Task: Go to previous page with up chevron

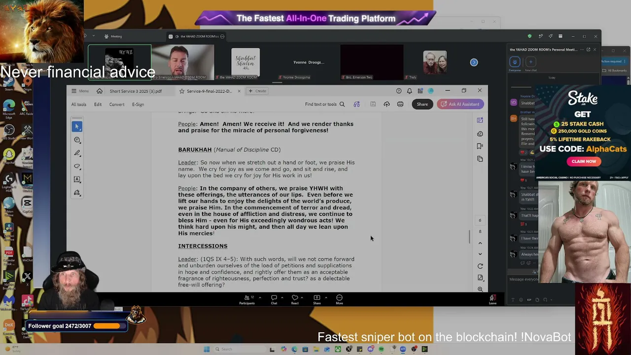Action: (x=480, y=243)
